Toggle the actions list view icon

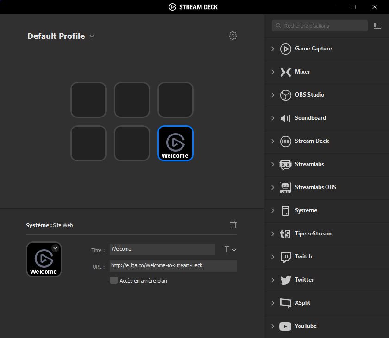377,26
